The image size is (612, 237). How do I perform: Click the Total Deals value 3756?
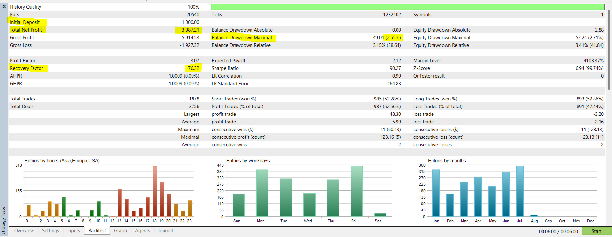pos(194,107)
